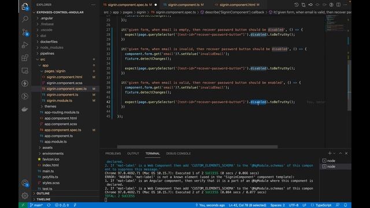370x208 pixels.
Task: Open Docker whale view in activity bar
Action: pos(25,109)
